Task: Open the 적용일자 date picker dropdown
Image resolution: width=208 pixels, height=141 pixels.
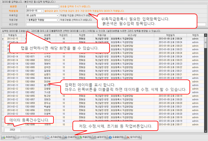Action: 42,11
